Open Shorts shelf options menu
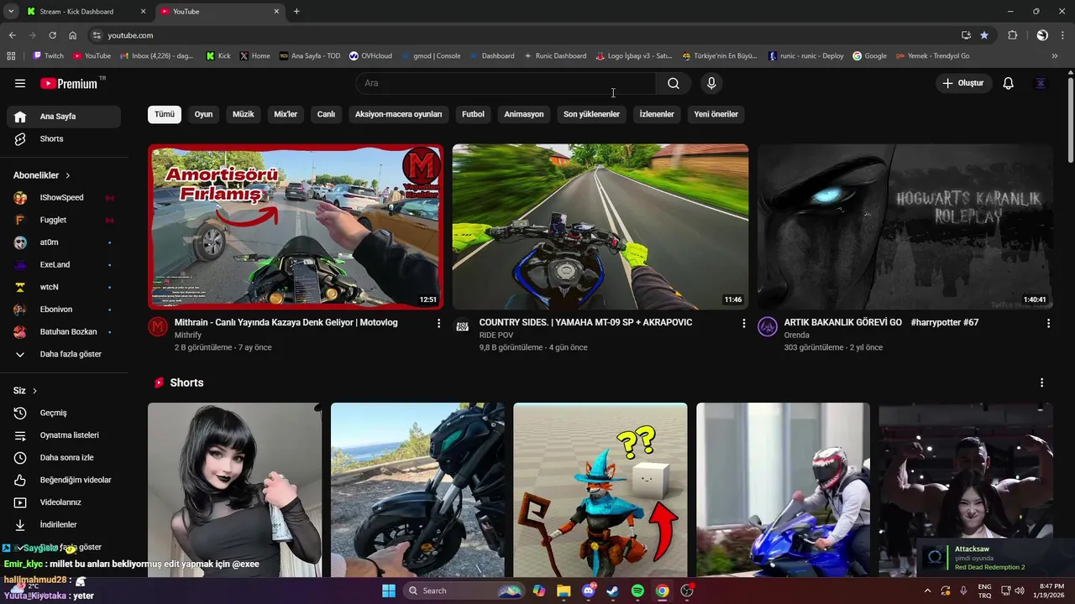 tap(1042, 383)
